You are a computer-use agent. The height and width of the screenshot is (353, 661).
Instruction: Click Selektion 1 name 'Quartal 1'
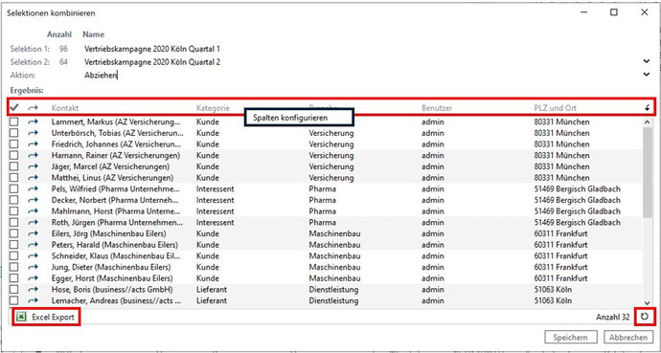tap(152, 49)
